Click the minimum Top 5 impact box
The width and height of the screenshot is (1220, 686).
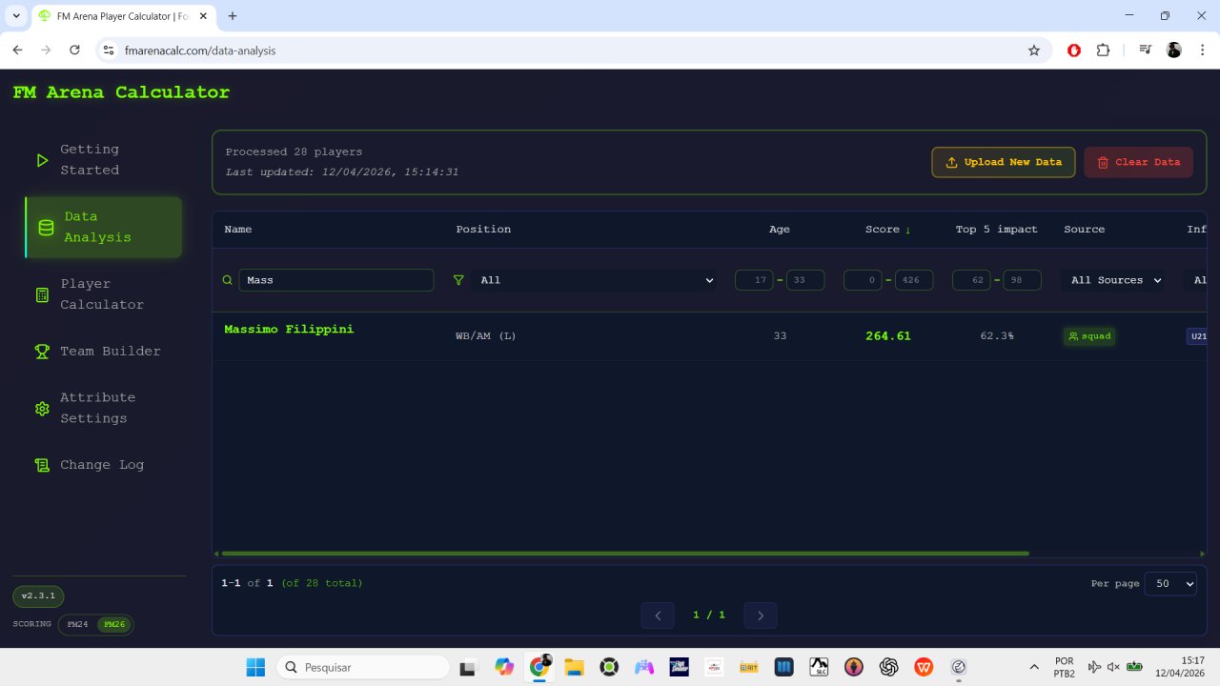(x=971, y=280)
